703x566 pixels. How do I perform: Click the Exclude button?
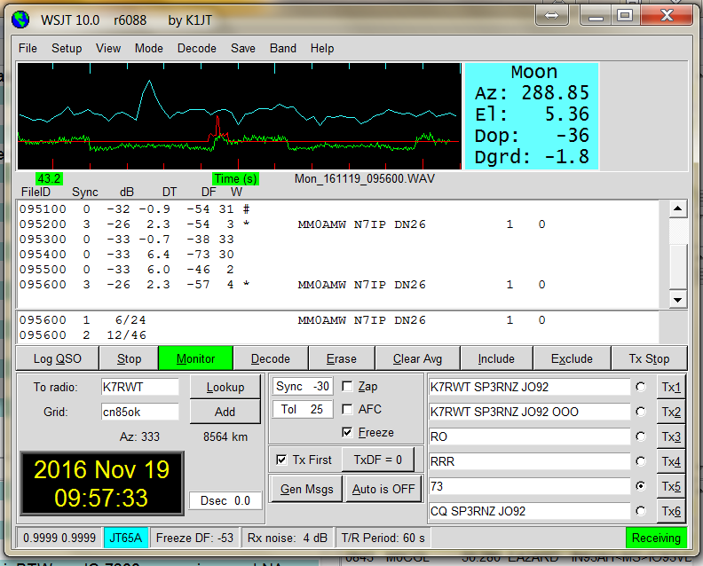(x=572, y=358)
